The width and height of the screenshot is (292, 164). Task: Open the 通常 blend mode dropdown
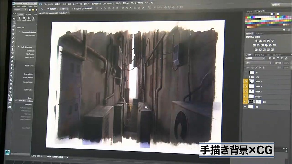pos(258,63)
